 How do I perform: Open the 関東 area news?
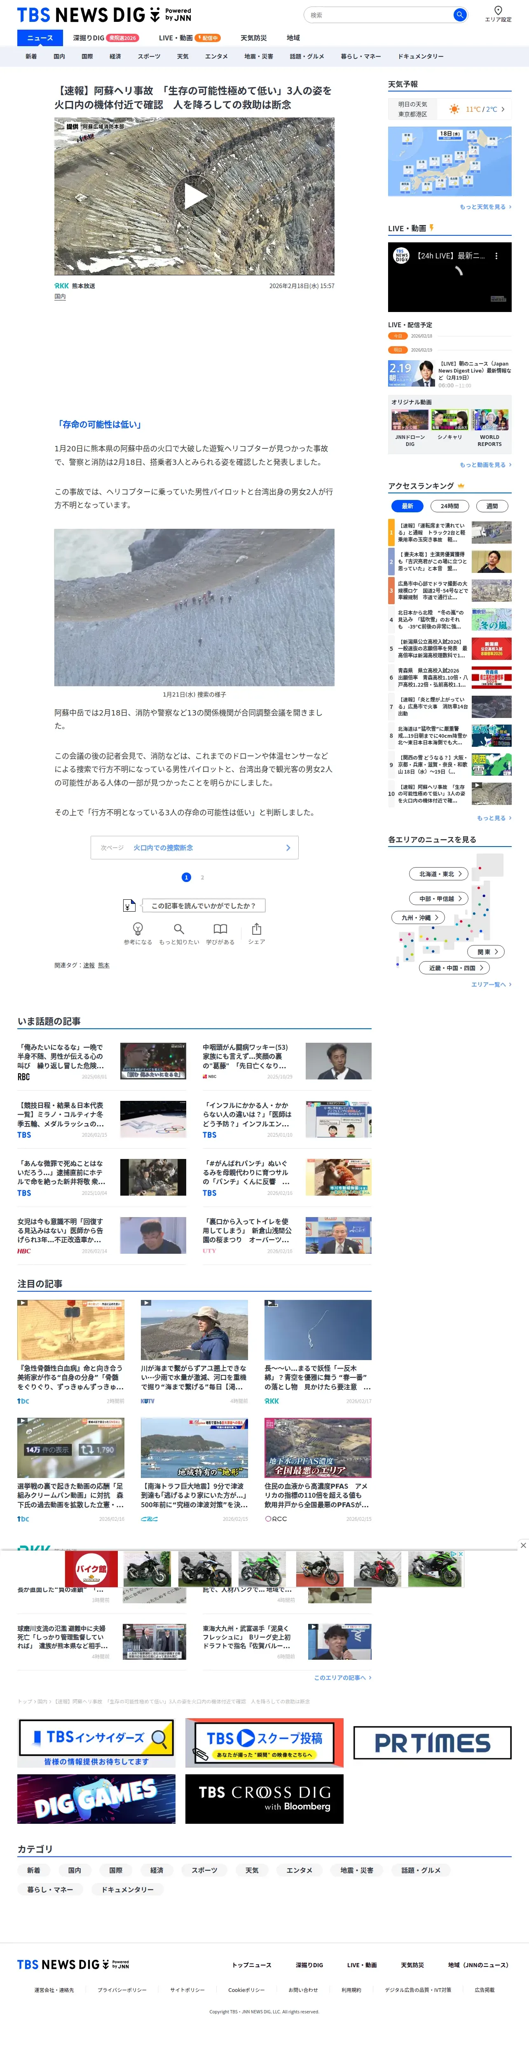[486, 952]
